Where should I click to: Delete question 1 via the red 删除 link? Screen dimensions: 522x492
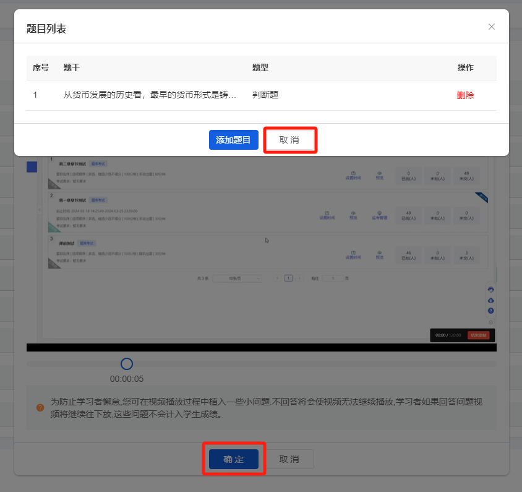(x=465, y=95)
